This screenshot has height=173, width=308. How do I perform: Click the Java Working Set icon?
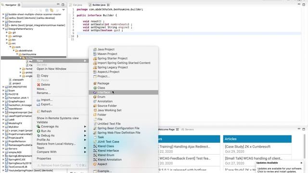coord(95,110)
